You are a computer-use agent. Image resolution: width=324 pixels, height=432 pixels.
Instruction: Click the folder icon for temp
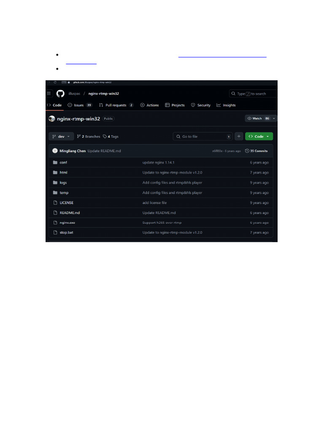tap(55, 192)
